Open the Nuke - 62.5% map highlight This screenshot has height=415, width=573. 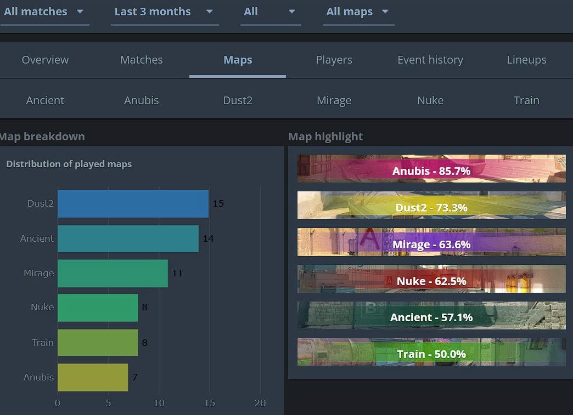coord(431,279)
